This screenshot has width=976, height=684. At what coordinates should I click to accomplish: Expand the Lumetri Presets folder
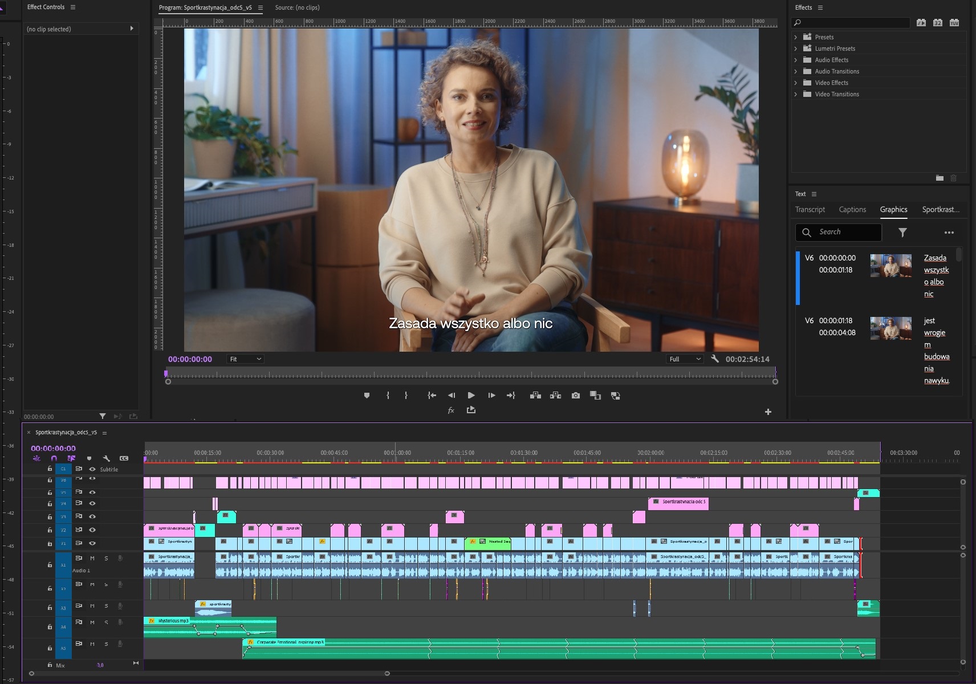tap(796, 48)
